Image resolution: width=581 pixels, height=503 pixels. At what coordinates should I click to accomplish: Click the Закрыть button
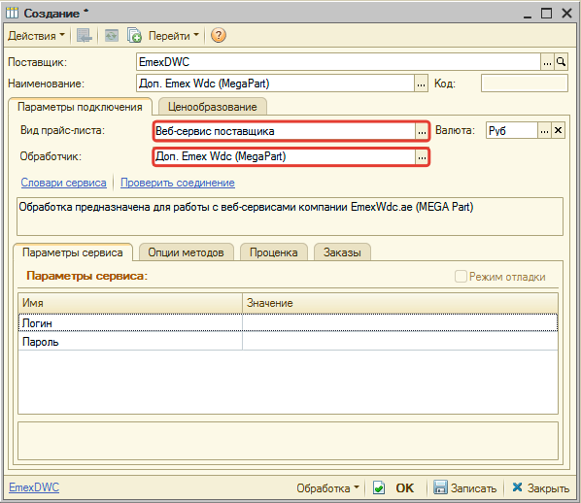pyautogui.click(x=540, y=487)
